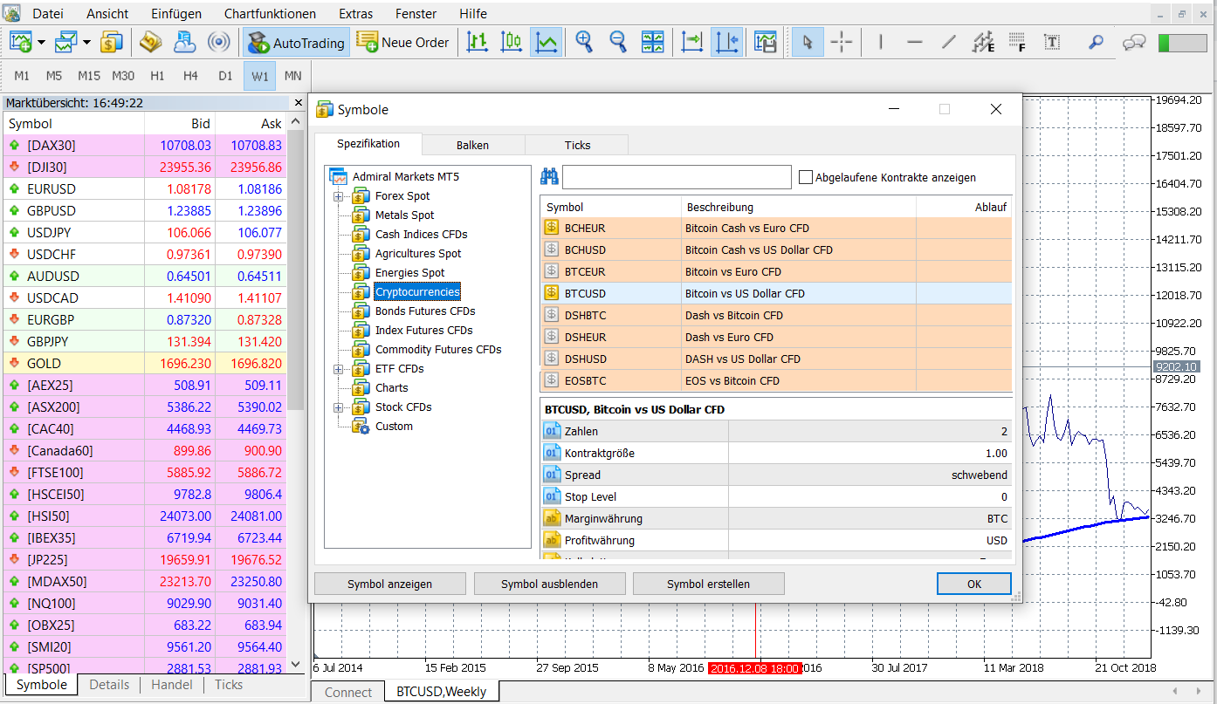Click the Symbol ausblenden button

tap(549, 584)
